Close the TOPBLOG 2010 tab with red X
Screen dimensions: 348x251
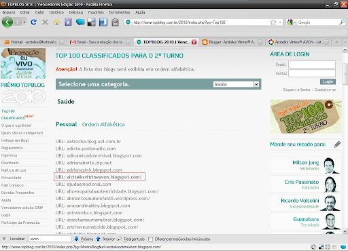[194, 42]
